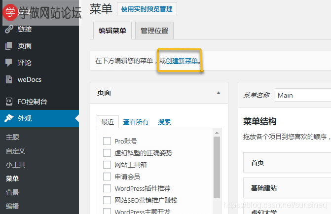331x214 pixels.
Task: Click the FO control panel icon
Action: 8,102
